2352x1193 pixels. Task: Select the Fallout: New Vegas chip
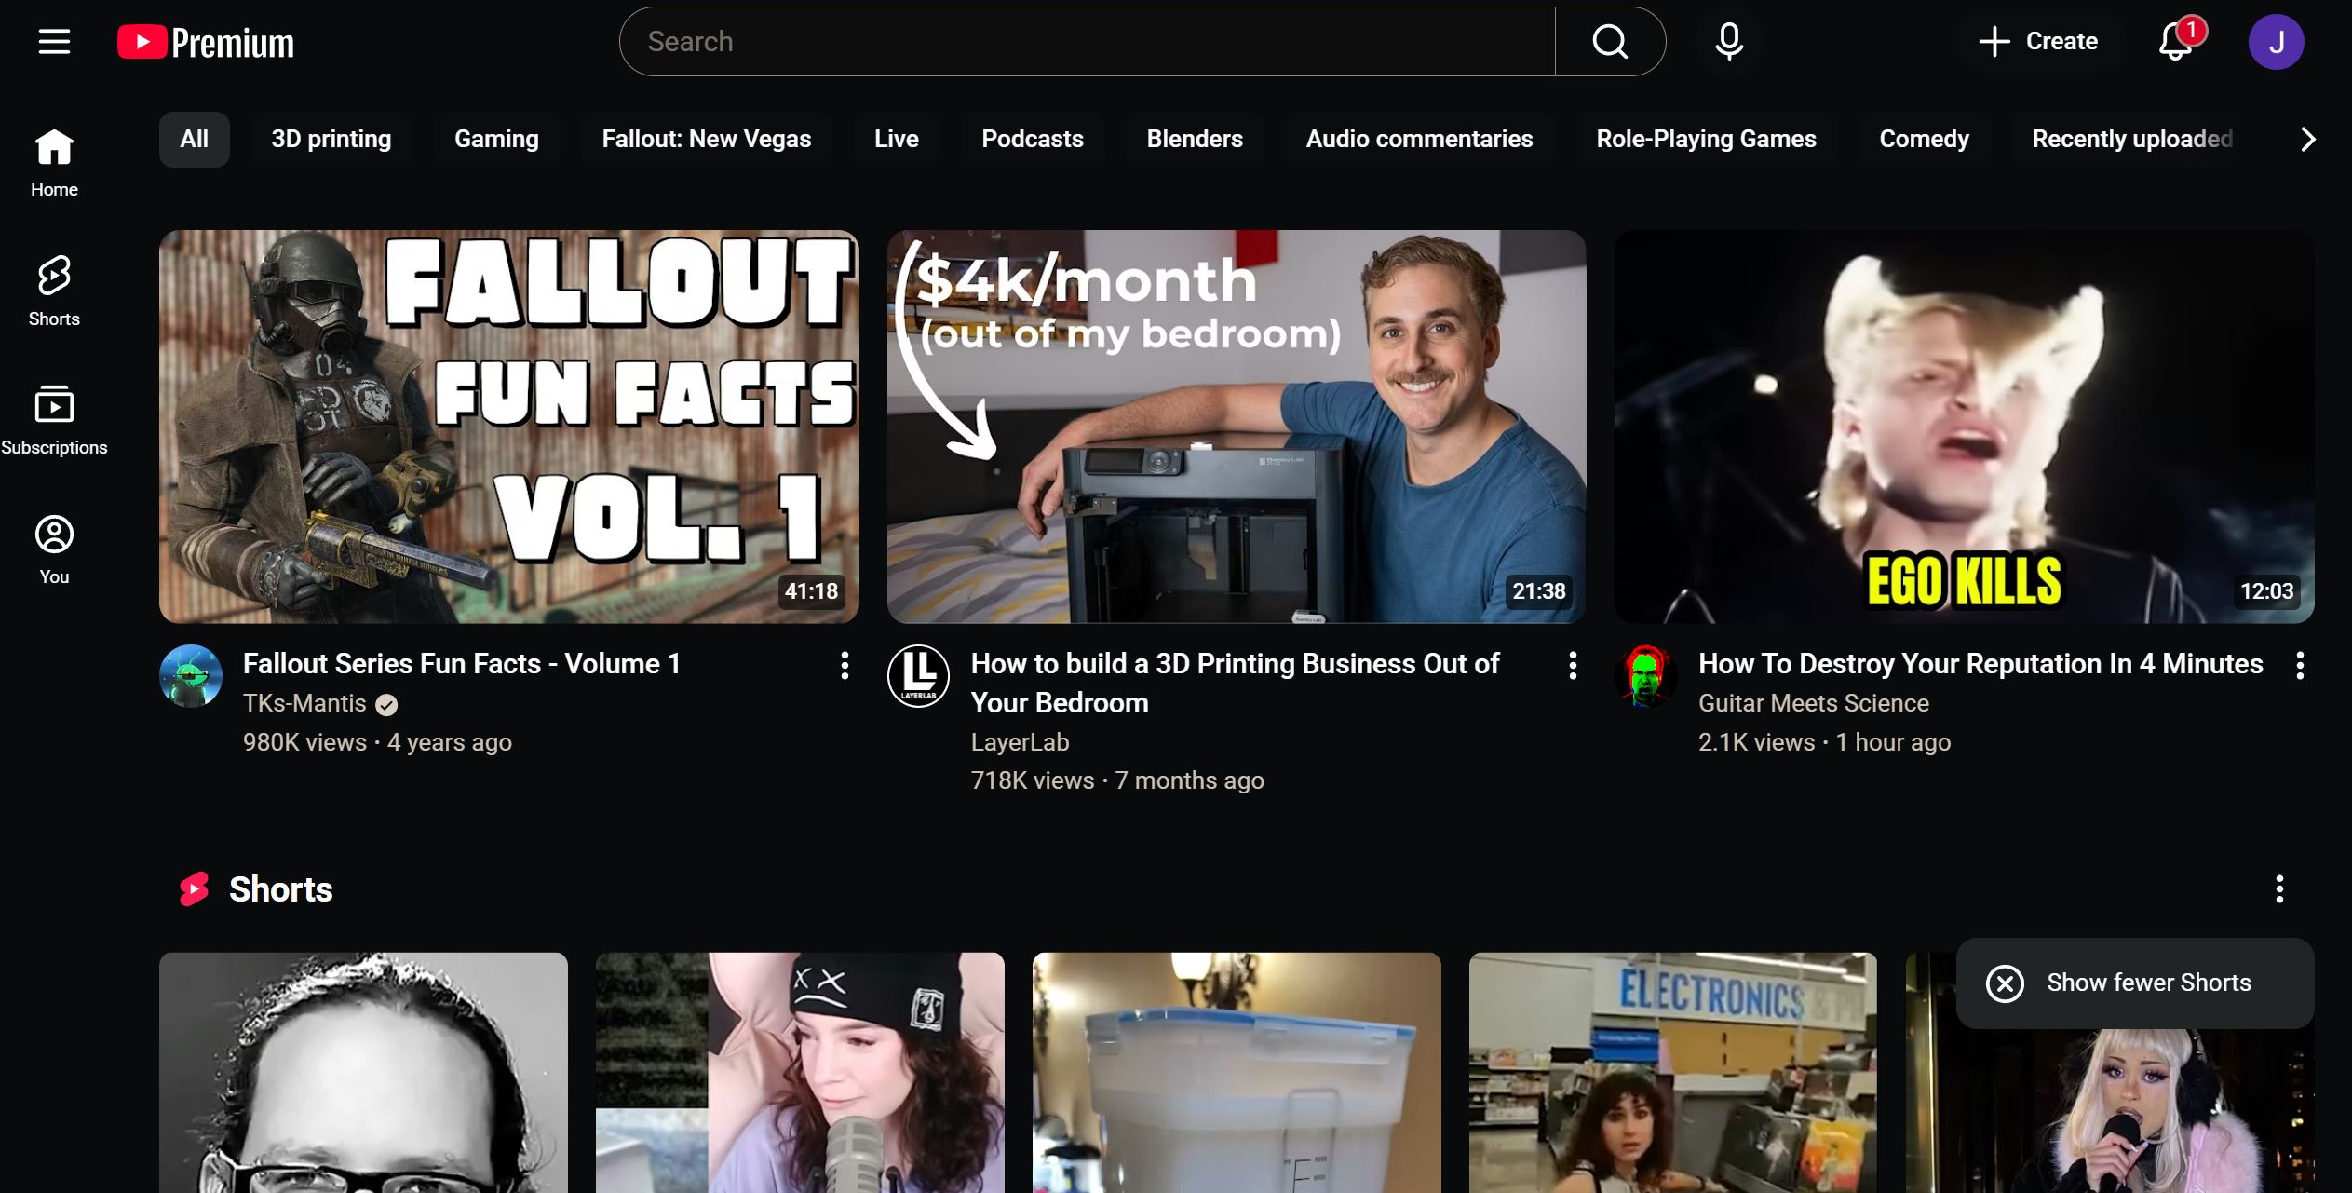(x=706, y=140)
